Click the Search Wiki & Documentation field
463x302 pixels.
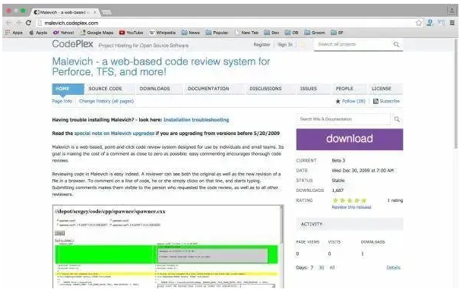(x=344, y=119)
